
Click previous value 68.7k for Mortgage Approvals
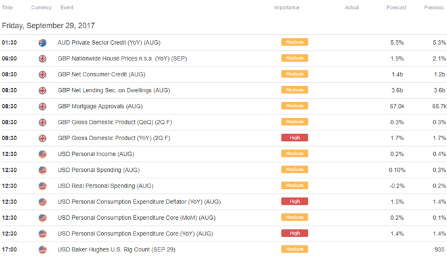pos(439,107)
